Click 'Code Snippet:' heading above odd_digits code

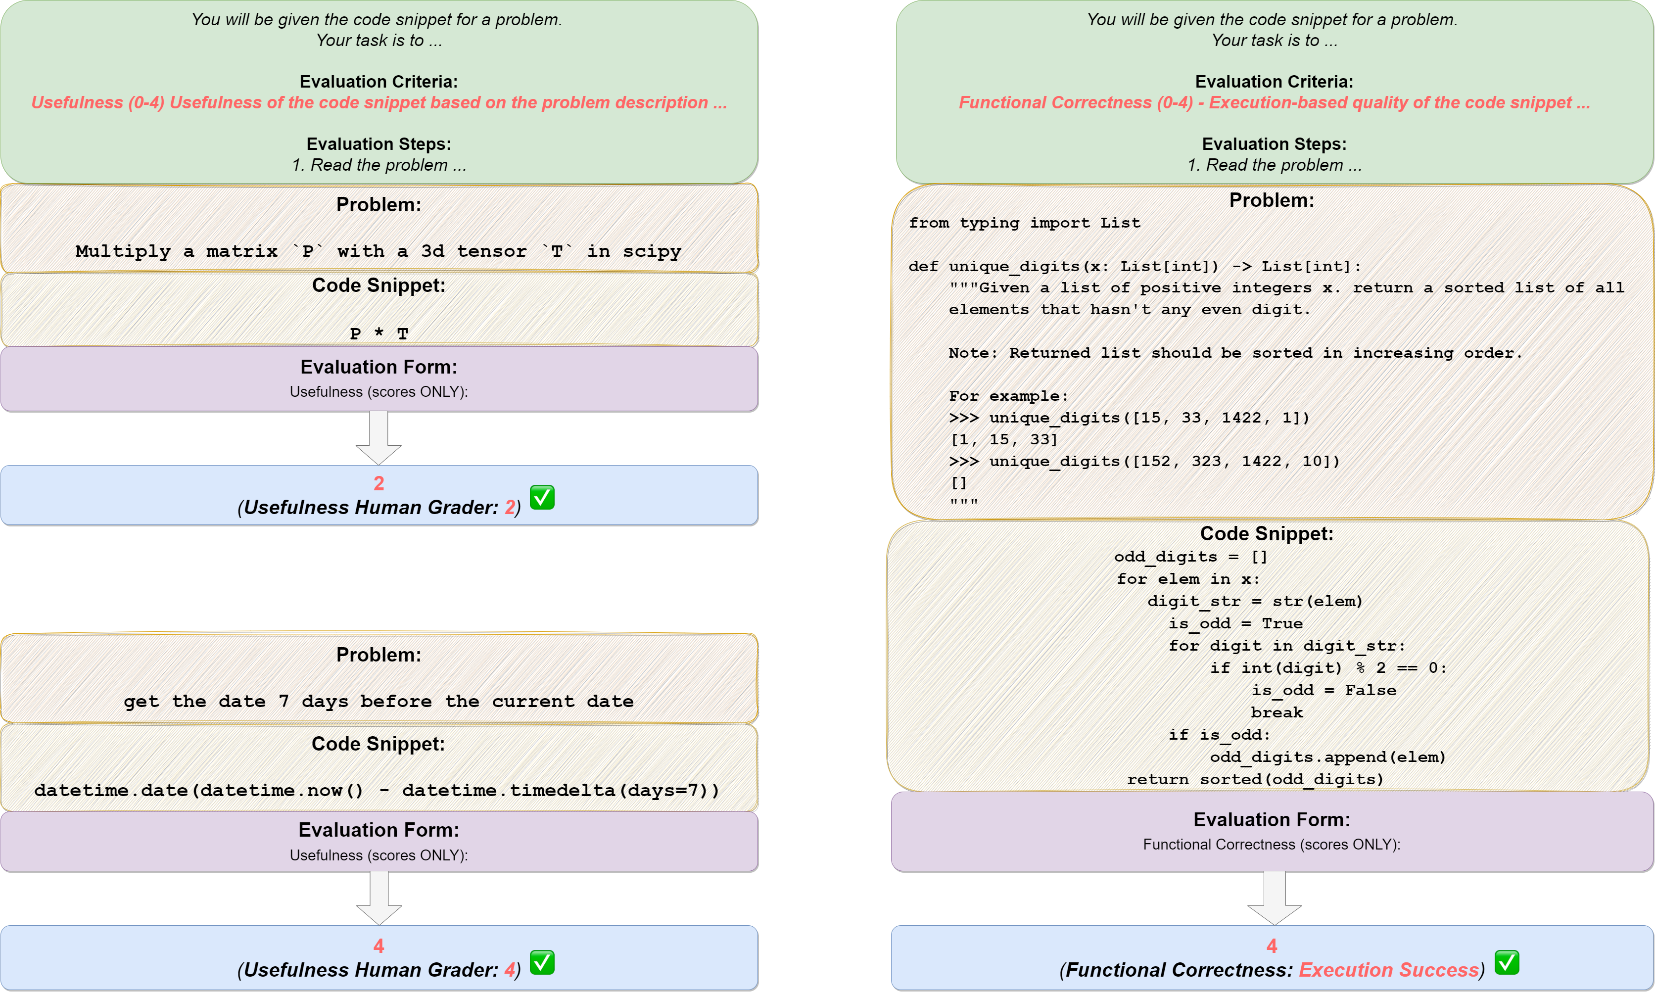[1267, 533]
